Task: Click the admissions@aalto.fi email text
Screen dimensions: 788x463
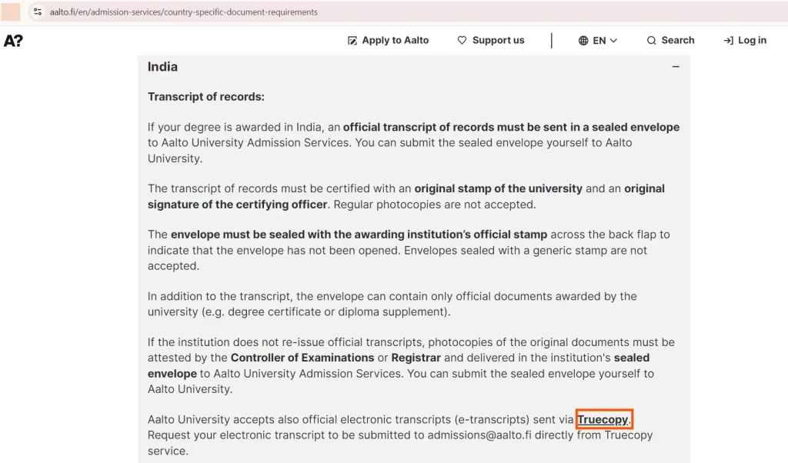Action: pos(479,435)
